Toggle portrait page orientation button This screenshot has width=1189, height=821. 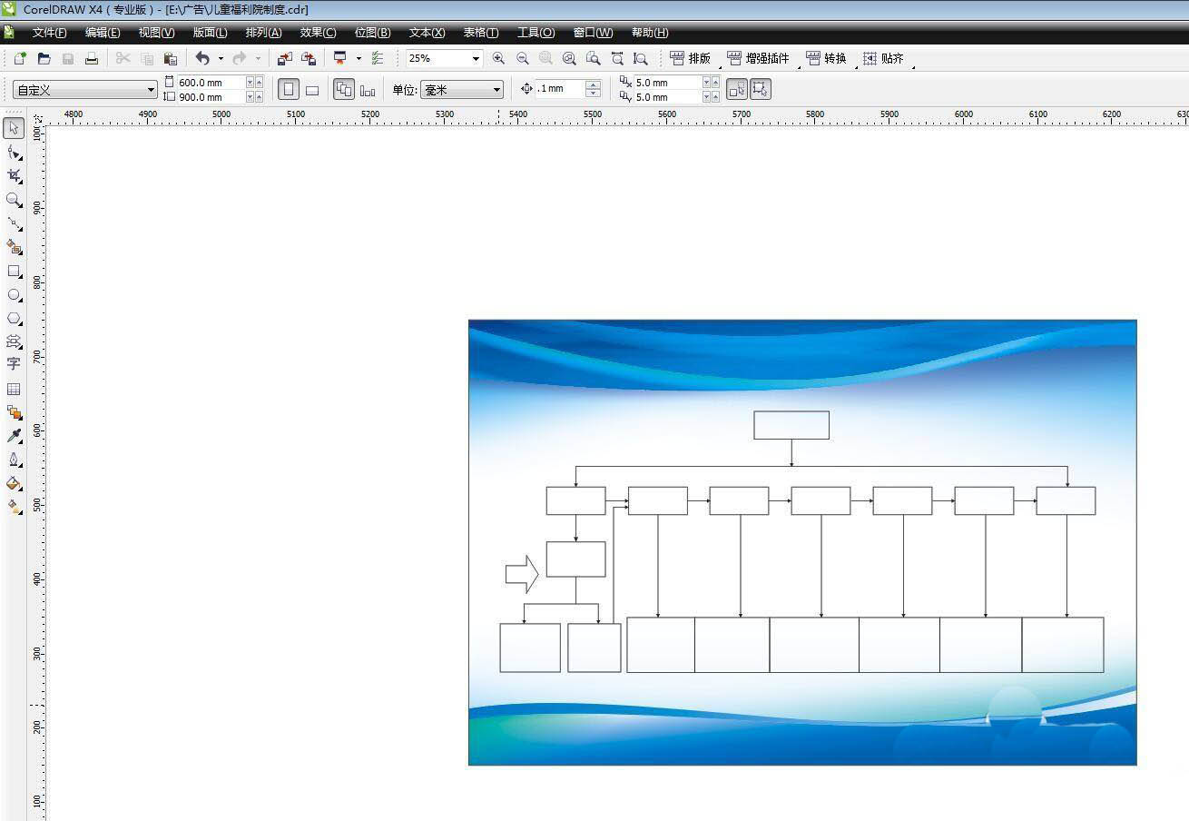click(289, 90)
